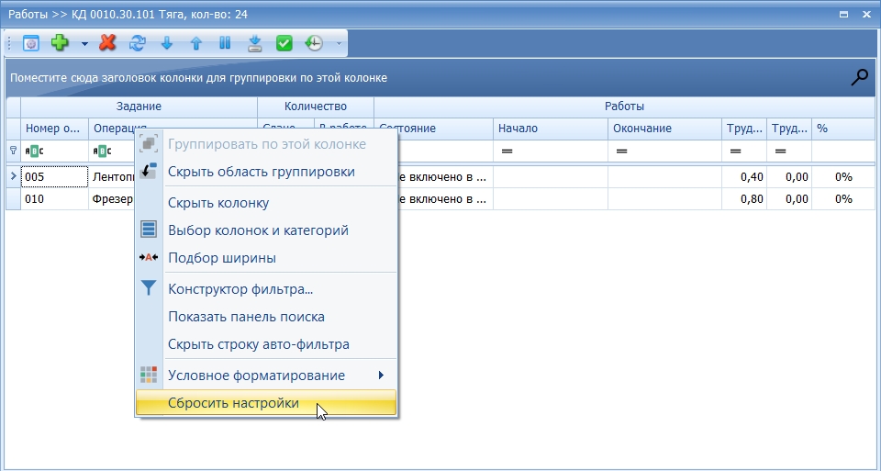Image resolution: width=881 pixels, height=471 pixels.
Task: Click 'Сбросить настройки' menu item
Action: (x=266, y=403)
